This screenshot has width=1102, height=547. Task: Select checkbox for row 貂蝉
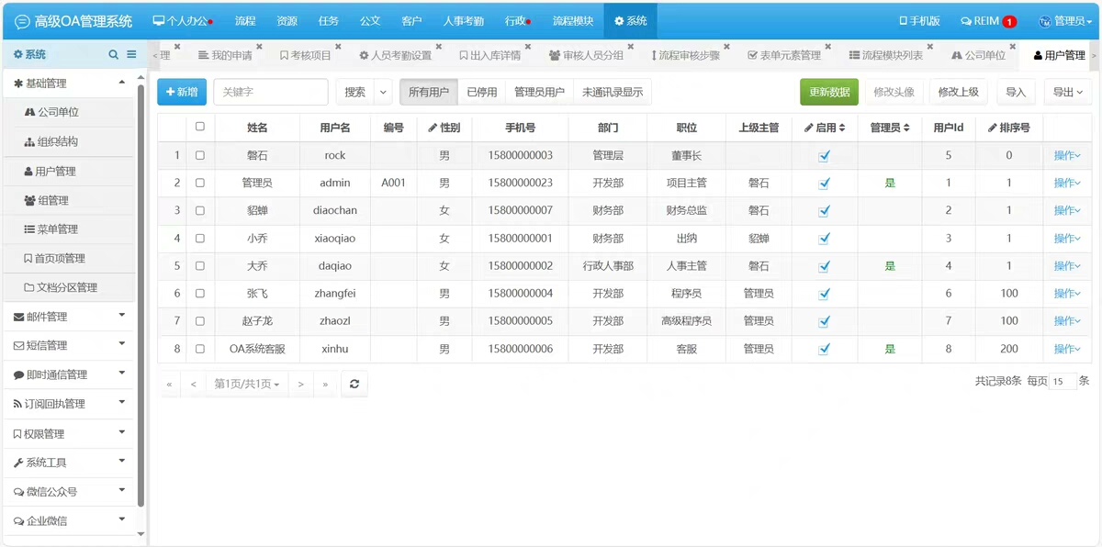click(200, 211)
